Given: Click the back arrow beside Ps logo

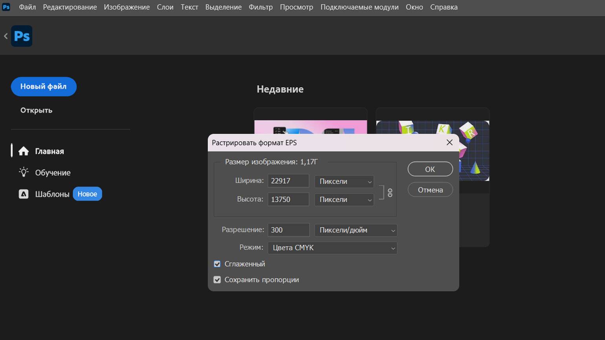Looking at the screenshot, I should 6,36.
